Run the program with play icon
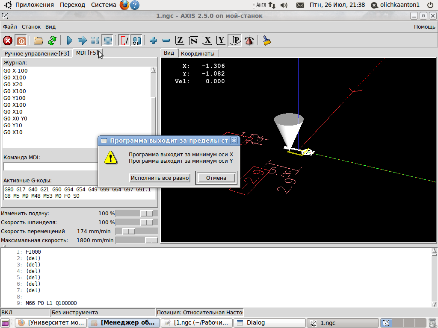The image size is (438, 328). [x=70, y=41]
